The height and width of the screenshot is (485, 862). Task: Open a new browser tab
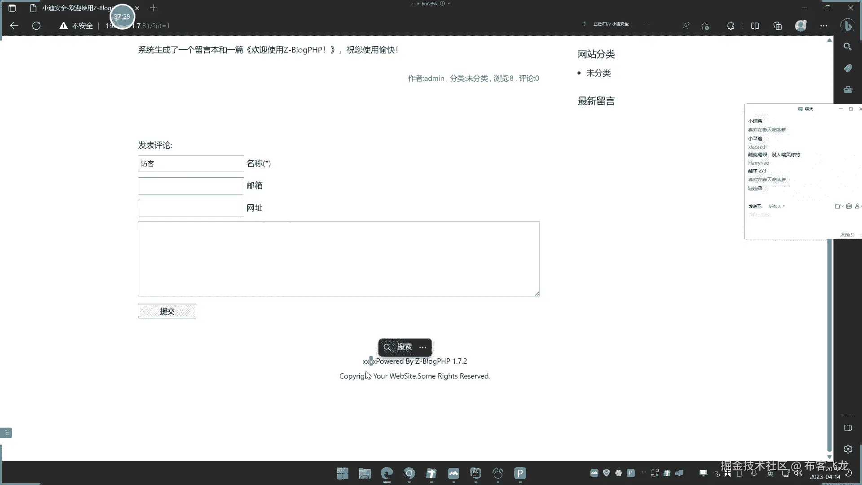pos(154,8)
